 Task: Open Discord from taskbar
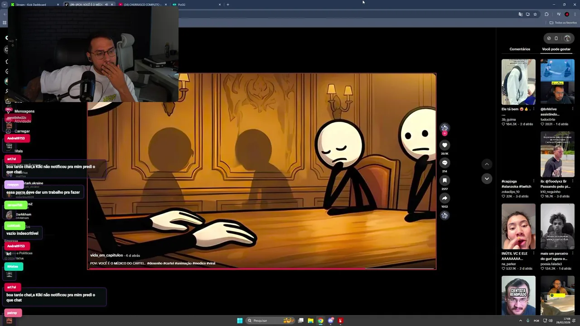331,321
